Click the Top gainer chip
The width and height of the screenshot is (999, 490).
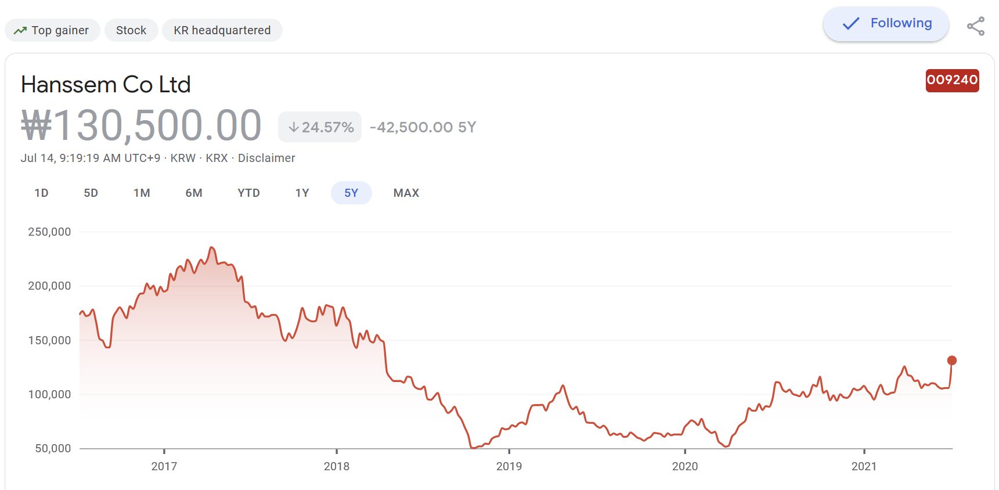pyautogui.click(x=52, y=30)
